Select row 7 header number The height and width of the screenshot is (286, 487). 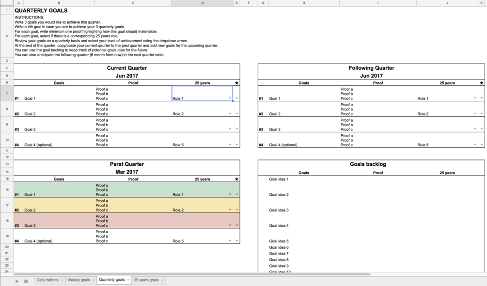coord(7,94)
